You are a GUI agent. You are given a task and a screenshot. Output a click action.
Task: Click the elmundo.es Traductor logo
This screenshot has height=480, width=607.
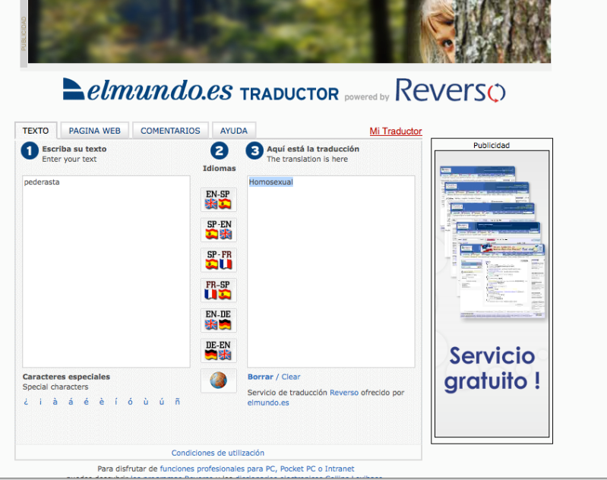[201, 90]
